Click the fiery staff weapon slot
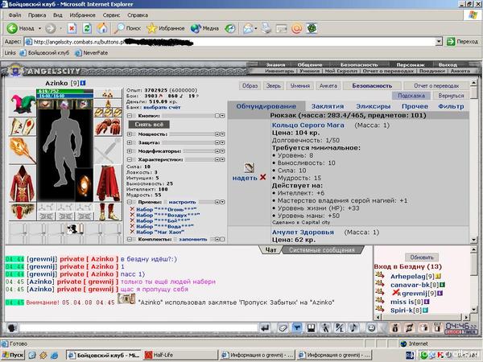Image resolution: width=483 pixels, height=362 pixels. point(23,150)
